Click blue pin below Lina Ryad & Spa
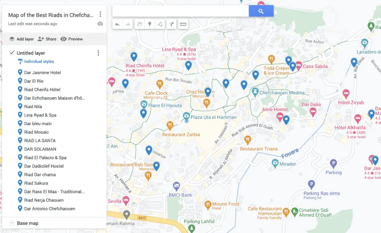Screen dimensions: 381x233 point(188,65)
